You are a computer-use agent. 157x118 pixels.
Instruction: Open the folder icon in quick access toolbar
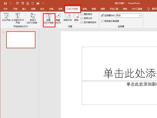pyautogui.click(x=38, y=3)
